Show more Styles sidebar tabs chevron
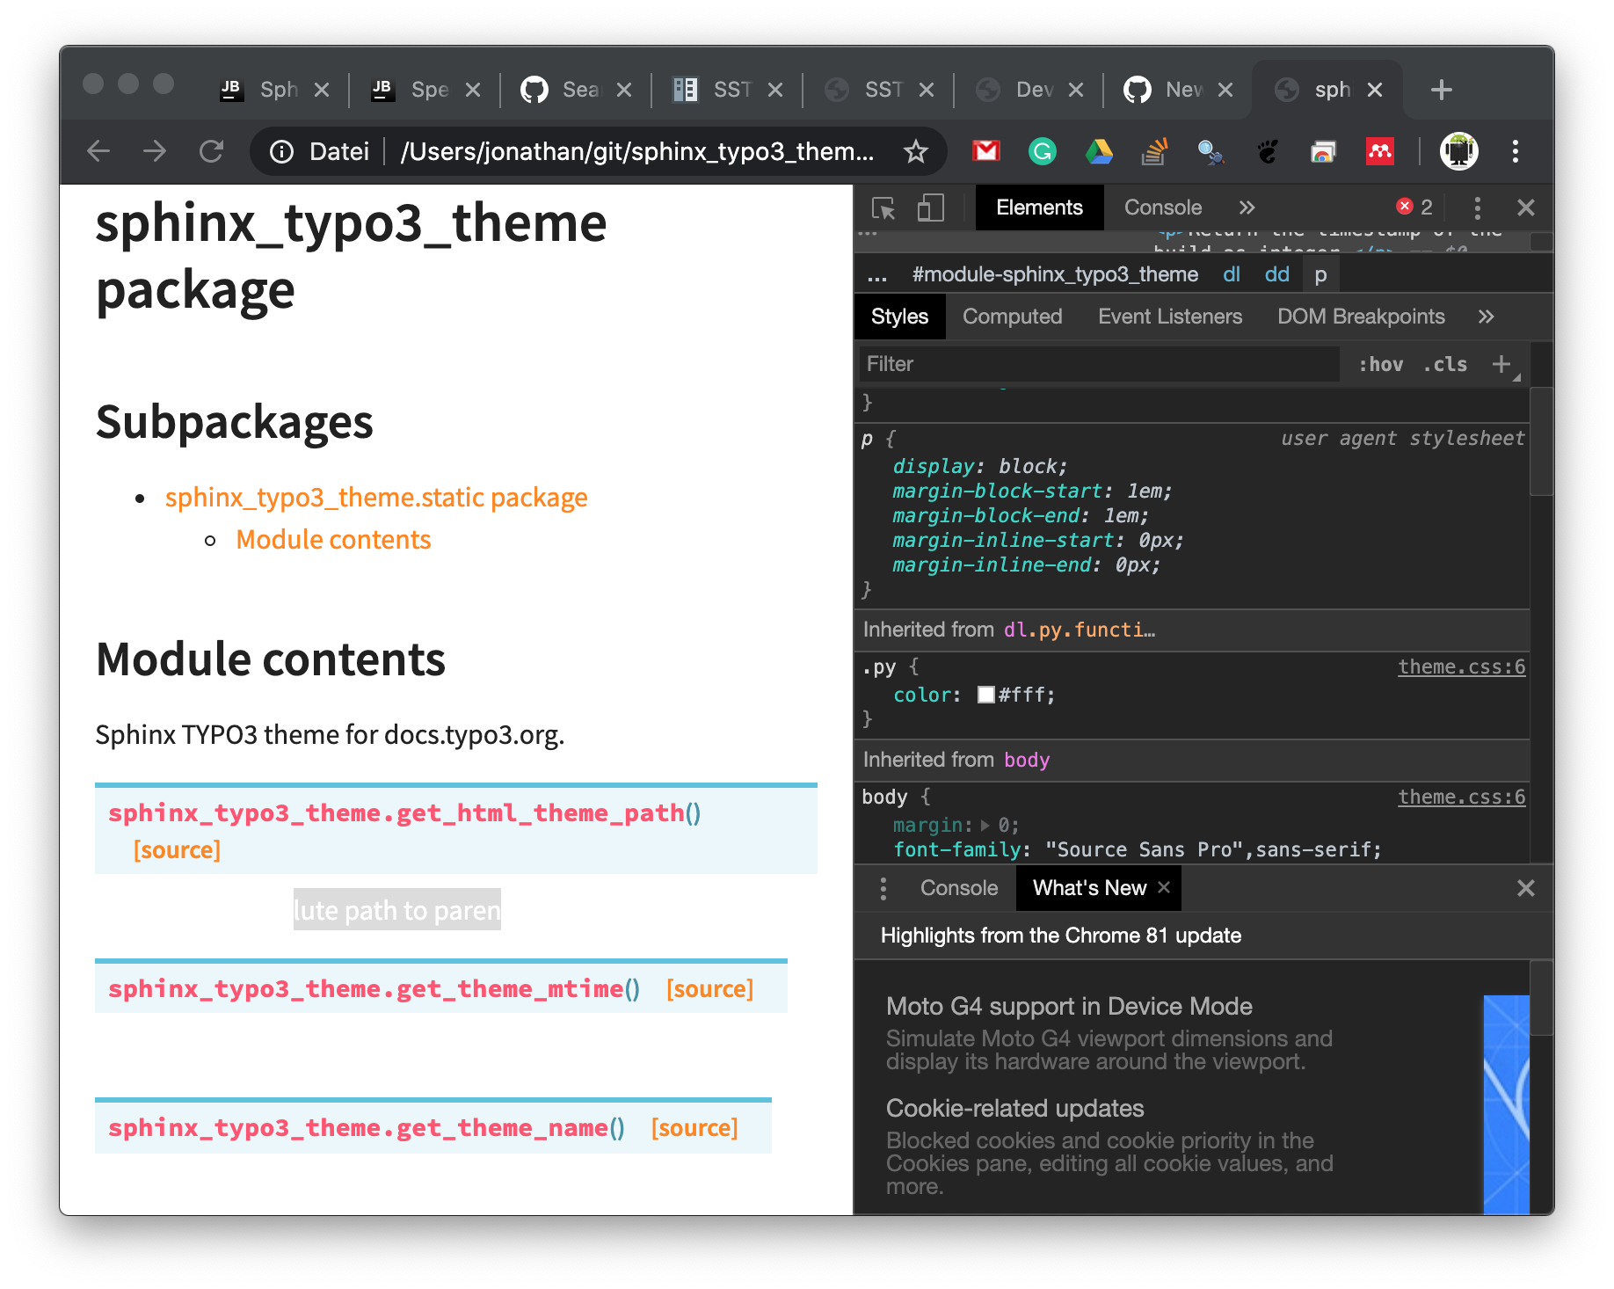The image size is (1614, 1289). (x=1486, y=317)
